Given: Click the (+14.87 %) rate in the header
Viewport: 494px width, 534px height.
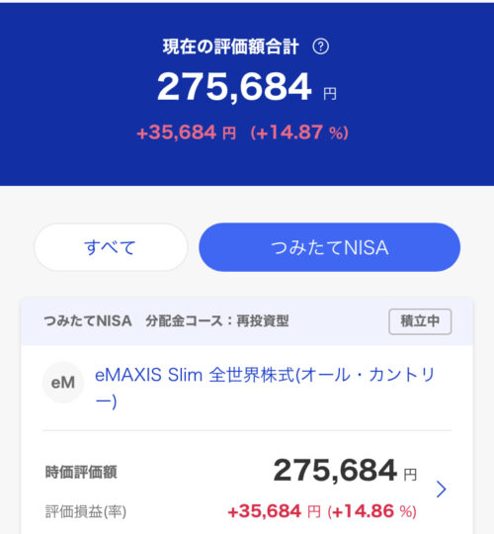Looking at the screenshot, I should [x=299, y=133].
